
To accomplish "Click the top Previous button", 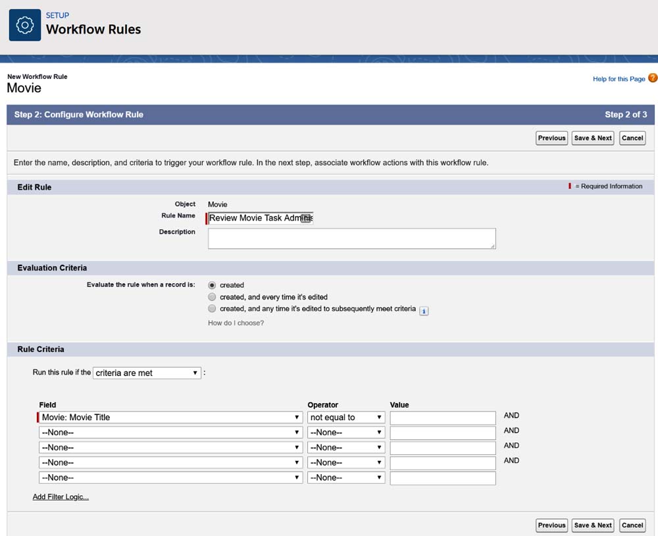I will (551, 138).
